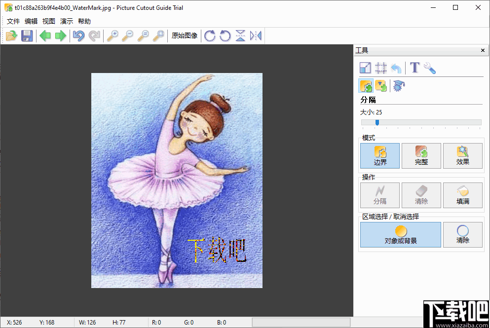Choose 效果 effect mode
This screenshot has height=328, width=490.
[x=462, y=156]
